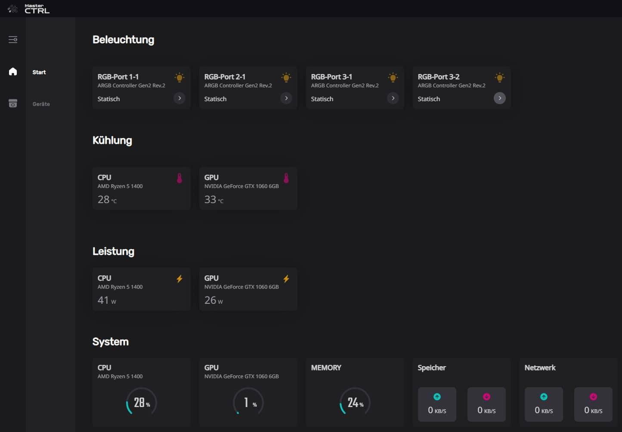This screenshot has width=622, height=432.
Task: Open the Geräte devices icon in sidebar
Action: coord(13,104)
